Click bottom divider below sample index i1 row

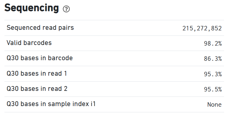click(x=114, y=112)
